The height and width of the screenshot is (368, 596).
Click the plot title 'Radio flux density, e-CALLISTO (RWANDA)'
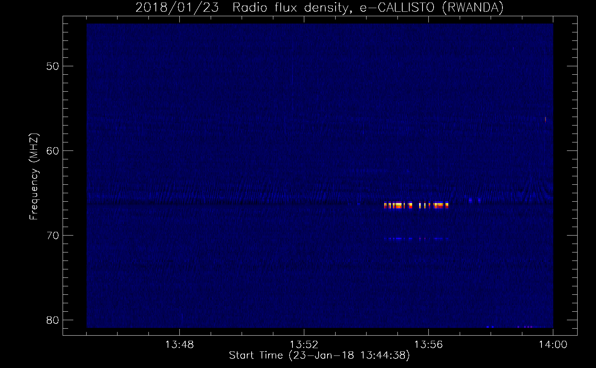pos(368,7)
